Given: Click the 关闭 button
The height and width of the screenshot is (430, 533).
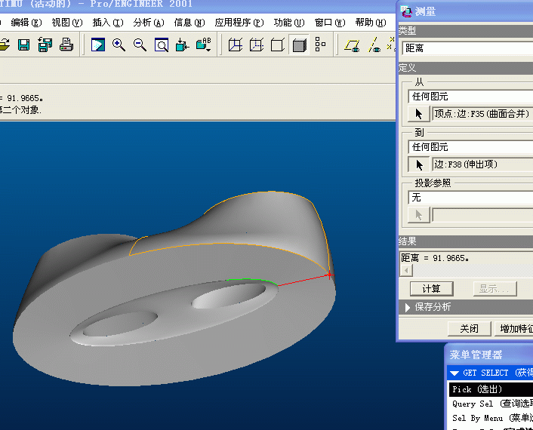Looking at the screenshot, I should (x=469, y=328).
